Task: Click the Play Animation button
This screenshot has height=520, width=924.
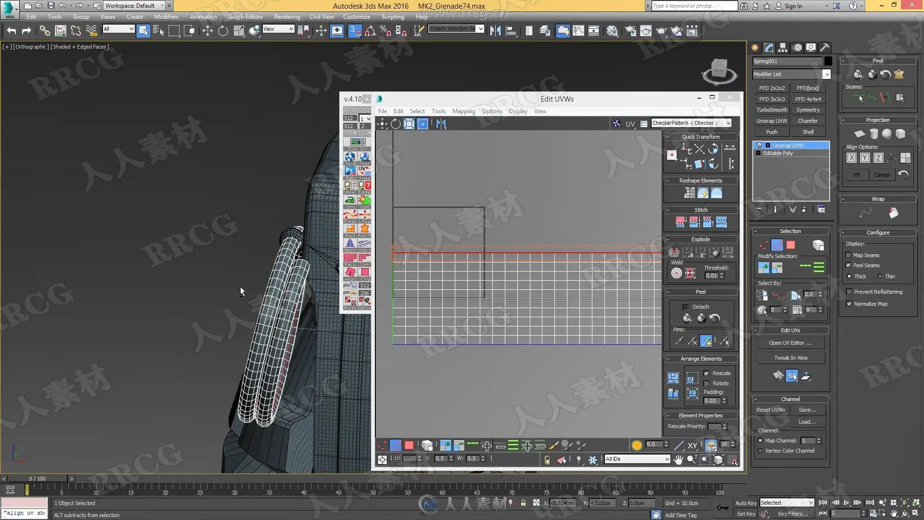Action: click(846, 503)
